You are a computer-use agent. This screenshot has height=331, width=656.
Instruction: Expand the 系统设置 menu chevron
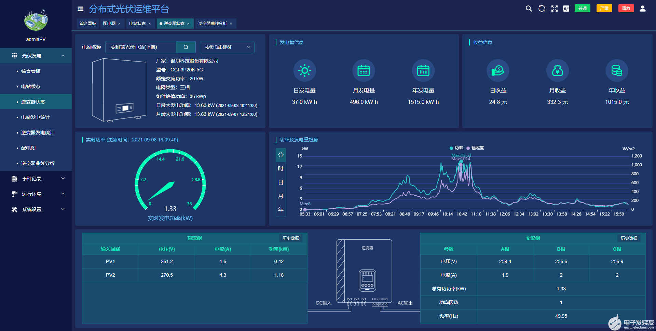63,209
